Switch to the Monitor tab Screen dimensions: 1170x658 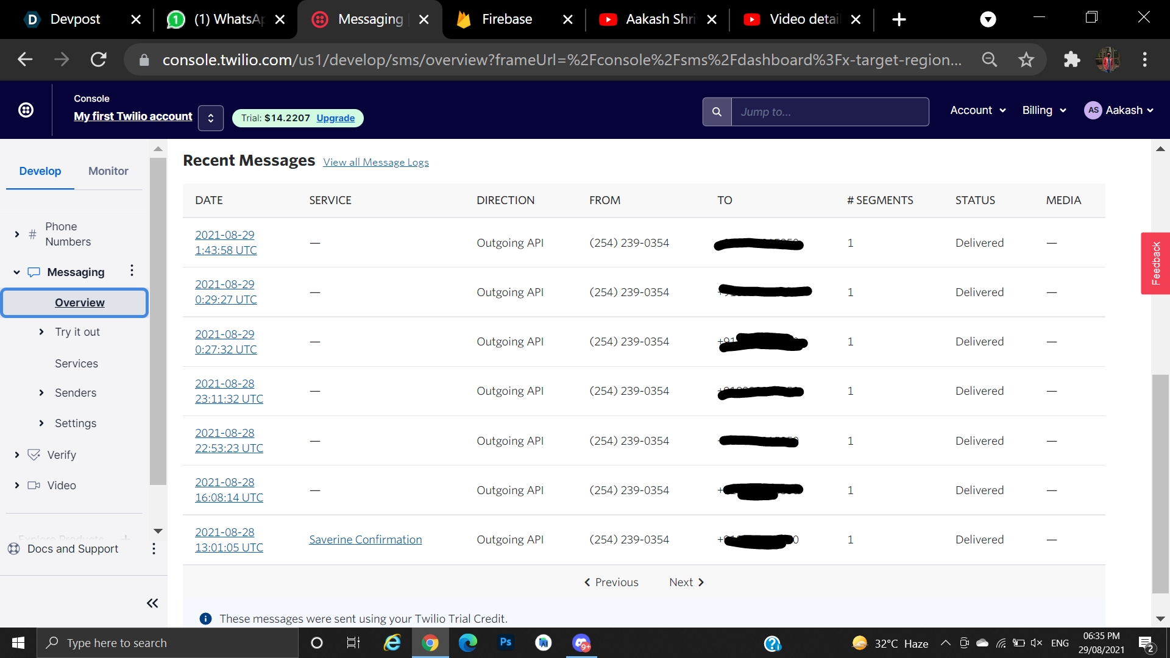(x=108, y=171)
